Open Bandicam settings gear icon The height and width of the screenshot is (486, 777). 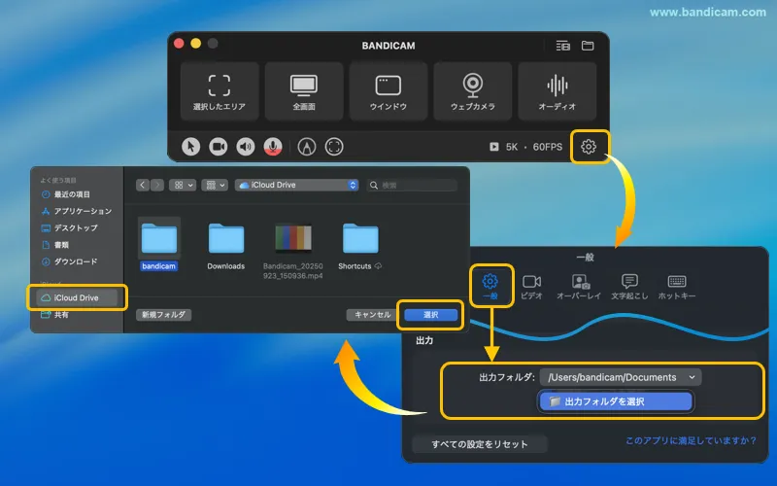pos(589,147)
